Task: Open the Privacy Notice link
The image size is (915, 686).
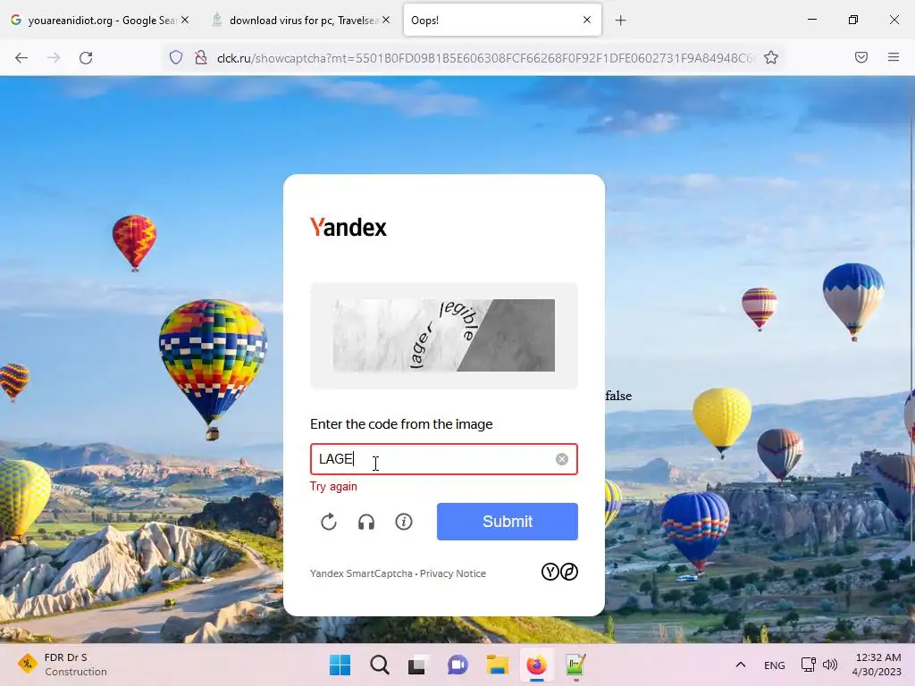Action: point(453,573)
